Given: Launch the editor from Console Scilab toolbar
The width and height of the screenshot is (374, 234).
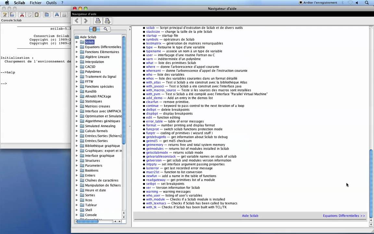Looking at the screenshot, I should [x=5, y=15].
